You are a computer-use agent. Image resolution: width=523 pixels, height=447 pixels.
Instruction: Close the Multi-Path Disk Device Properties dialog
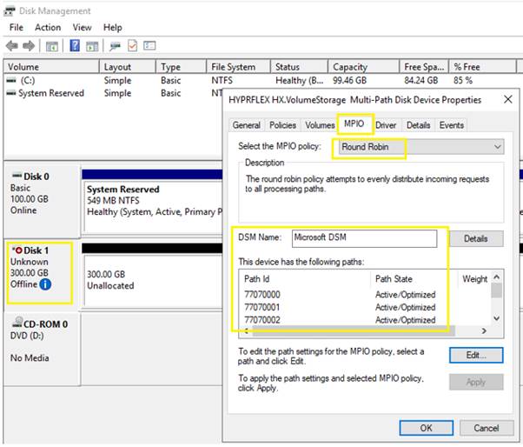pos(508,99)
